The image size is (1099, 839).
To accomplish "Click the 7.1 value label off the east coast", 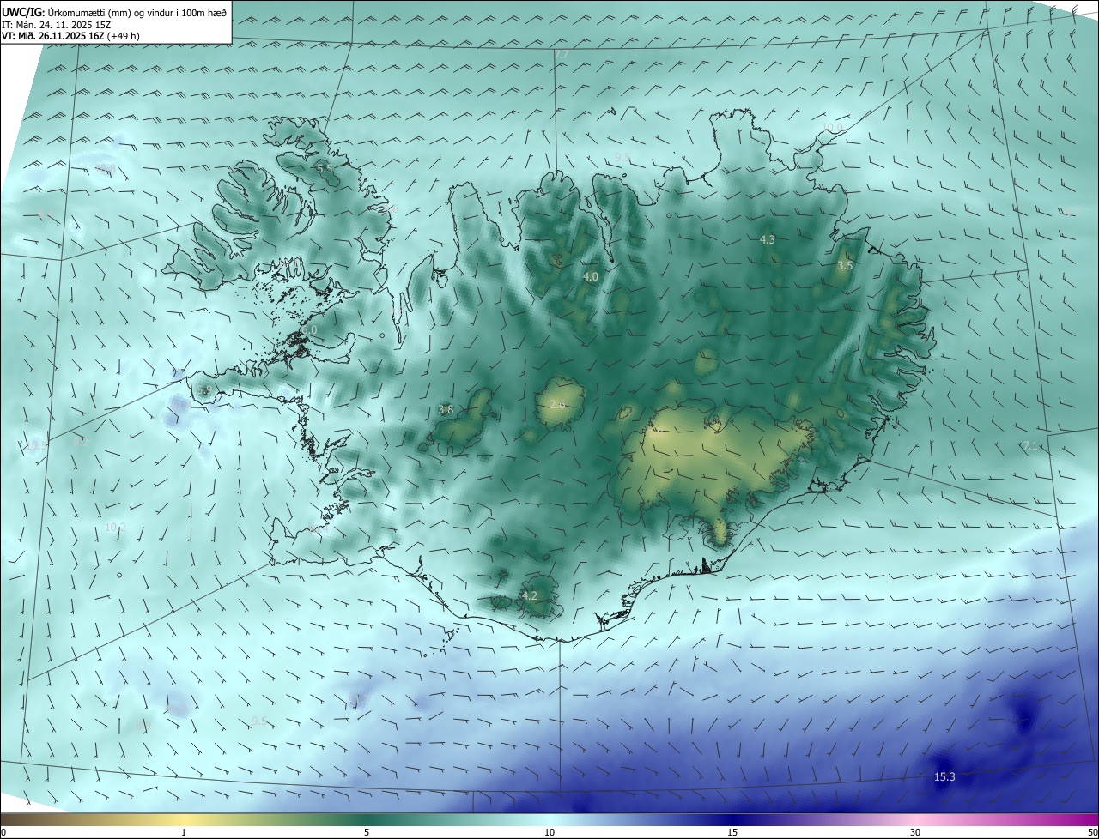I will point(1030,445).
